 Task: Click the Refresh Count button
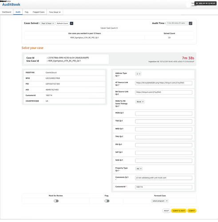(62, 24)
